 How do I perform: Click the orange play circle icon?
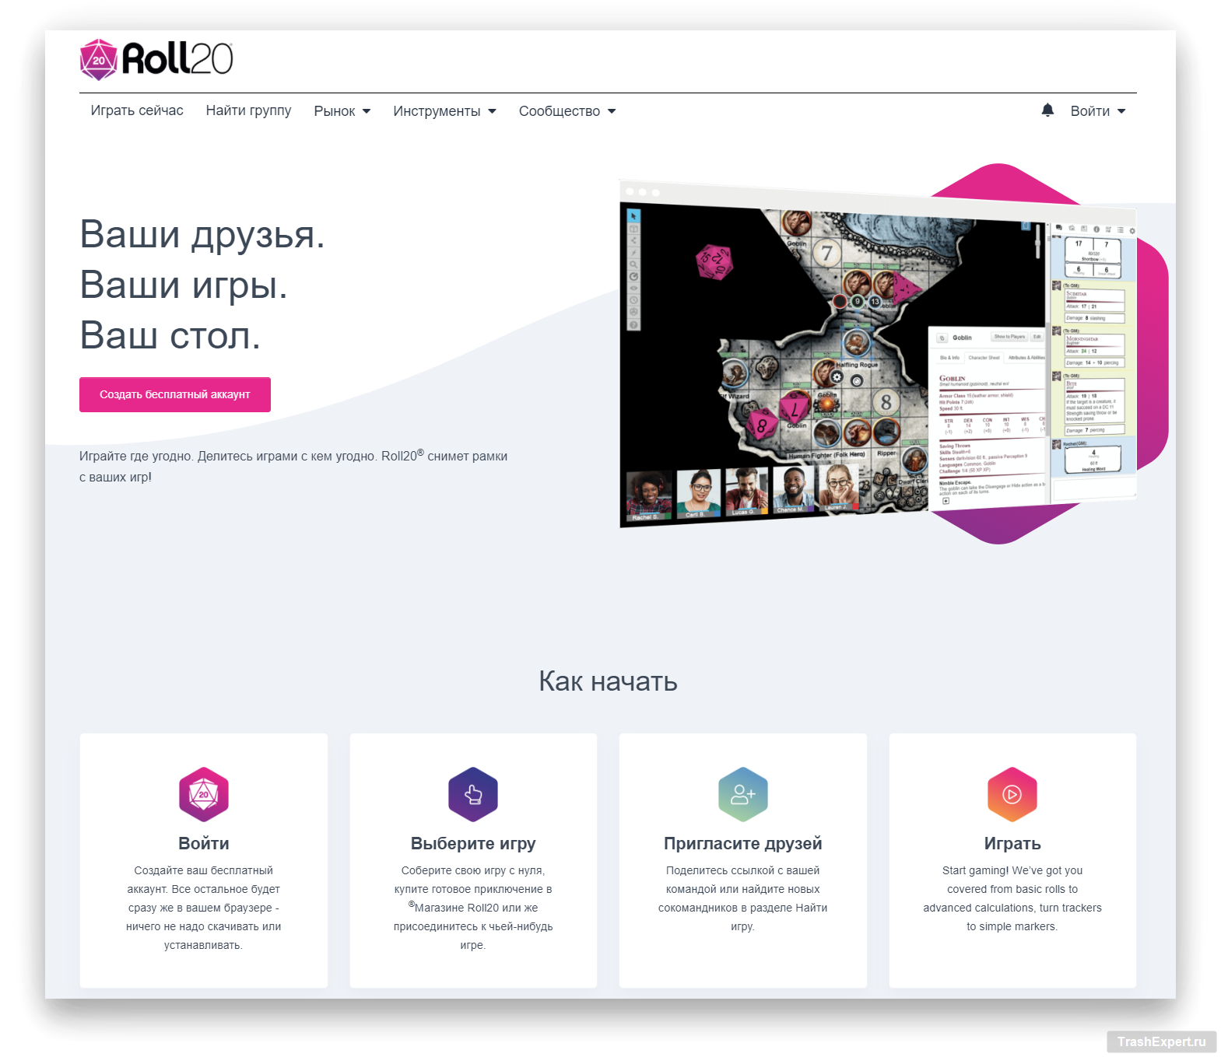(x=1012, y=794)
